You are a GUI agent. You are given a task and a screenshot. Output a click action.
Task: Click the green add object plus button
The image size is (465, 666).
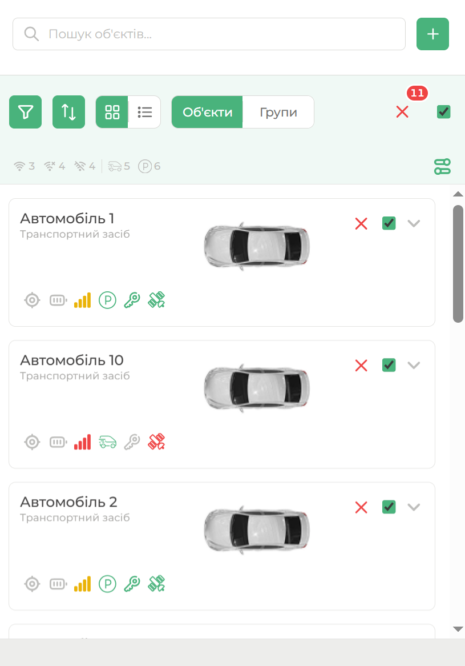[432, 34]
